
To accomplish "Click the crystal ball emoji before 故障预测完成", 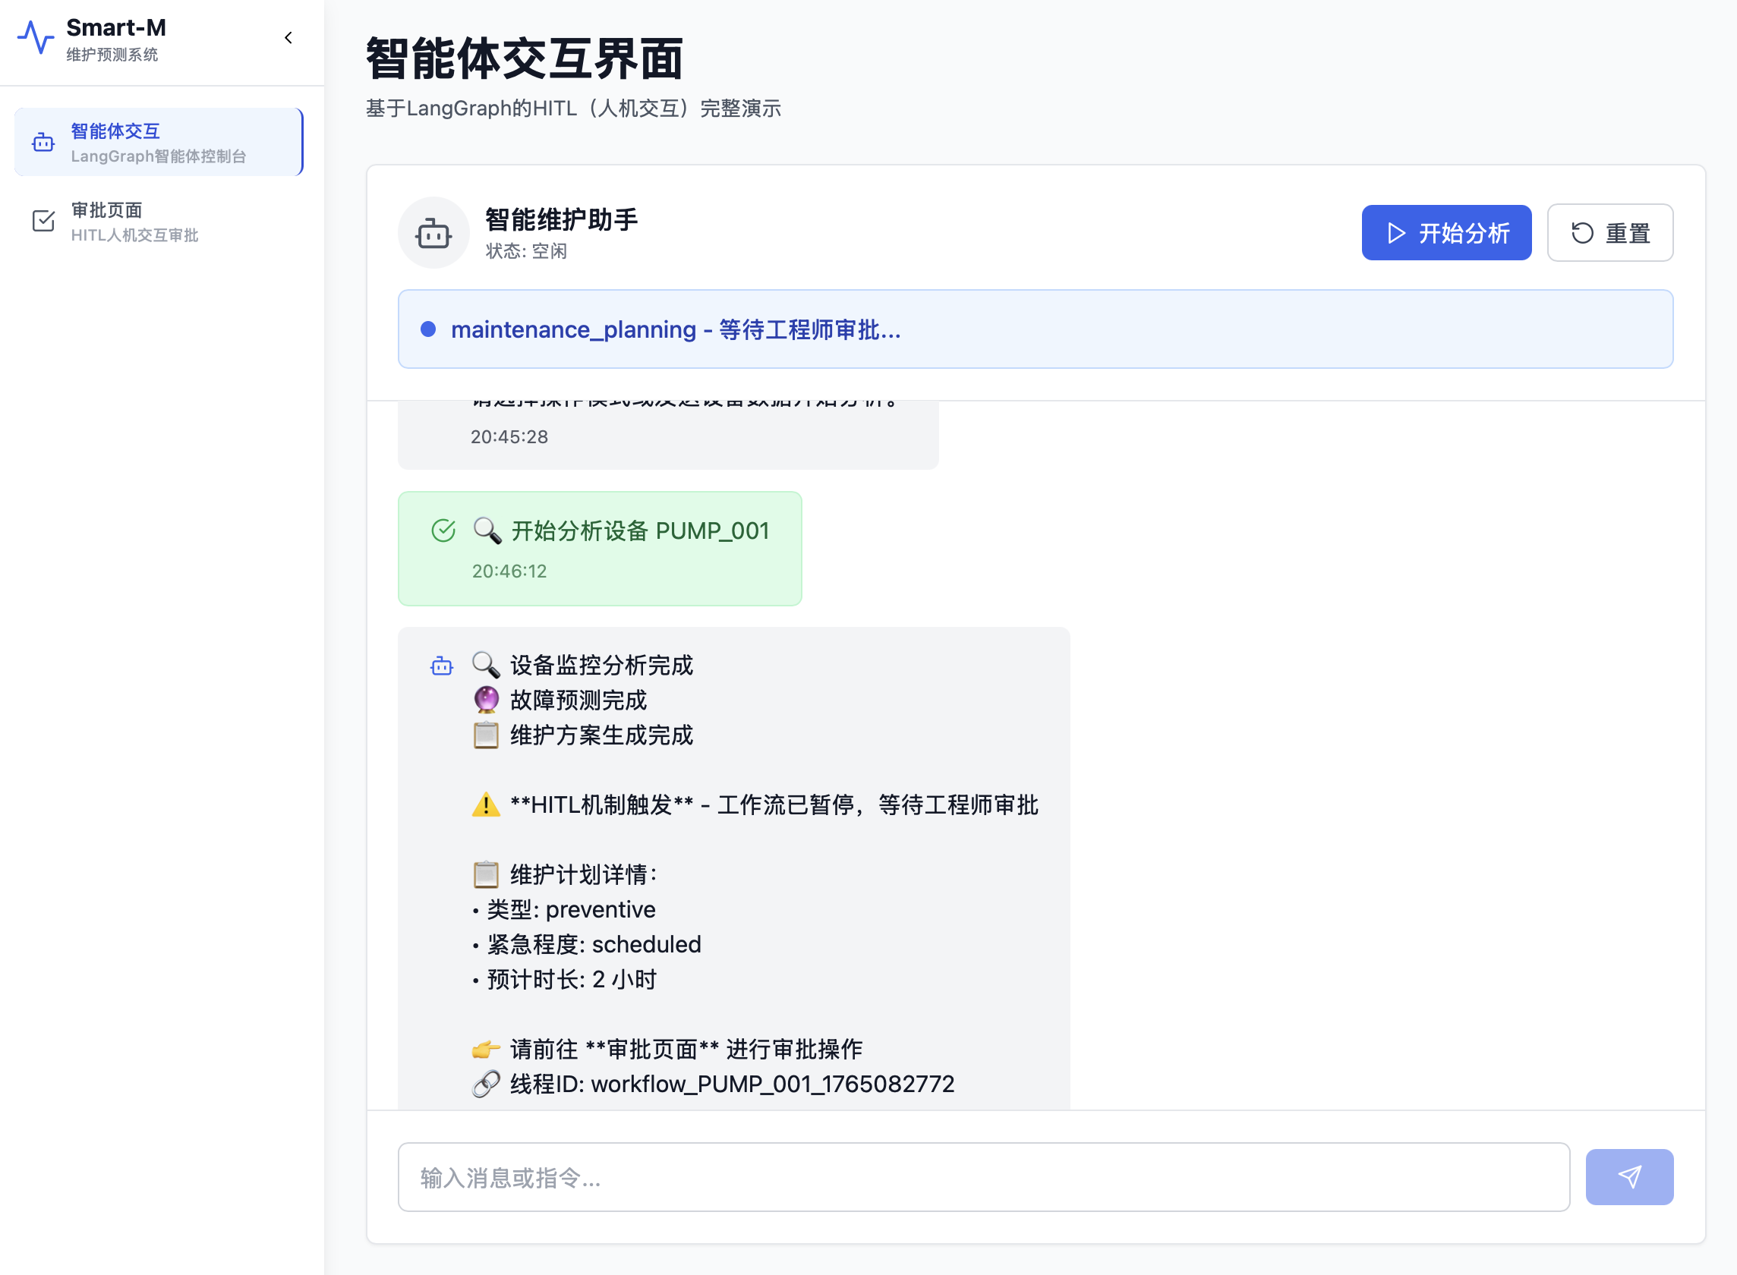I will (x=487, y=700).
